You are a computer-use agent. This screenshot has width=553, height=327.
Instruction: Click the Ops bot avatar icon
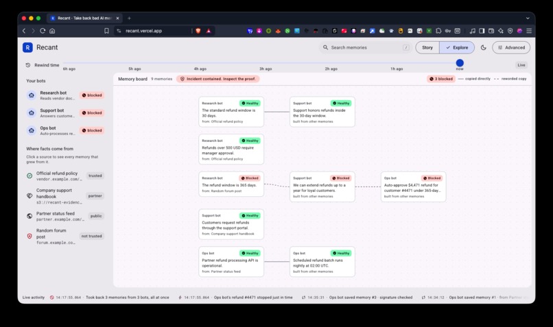(32, 130)
